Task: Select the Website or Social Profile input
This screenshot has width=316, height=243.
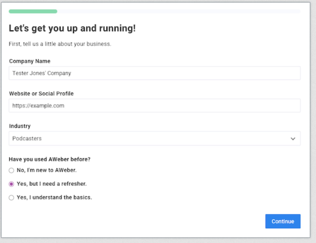Action: (x=154, y=105)
